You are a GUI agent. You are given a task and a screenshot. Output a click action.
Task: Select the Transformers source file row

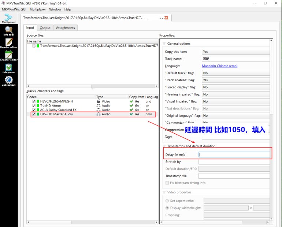[92, 46]
